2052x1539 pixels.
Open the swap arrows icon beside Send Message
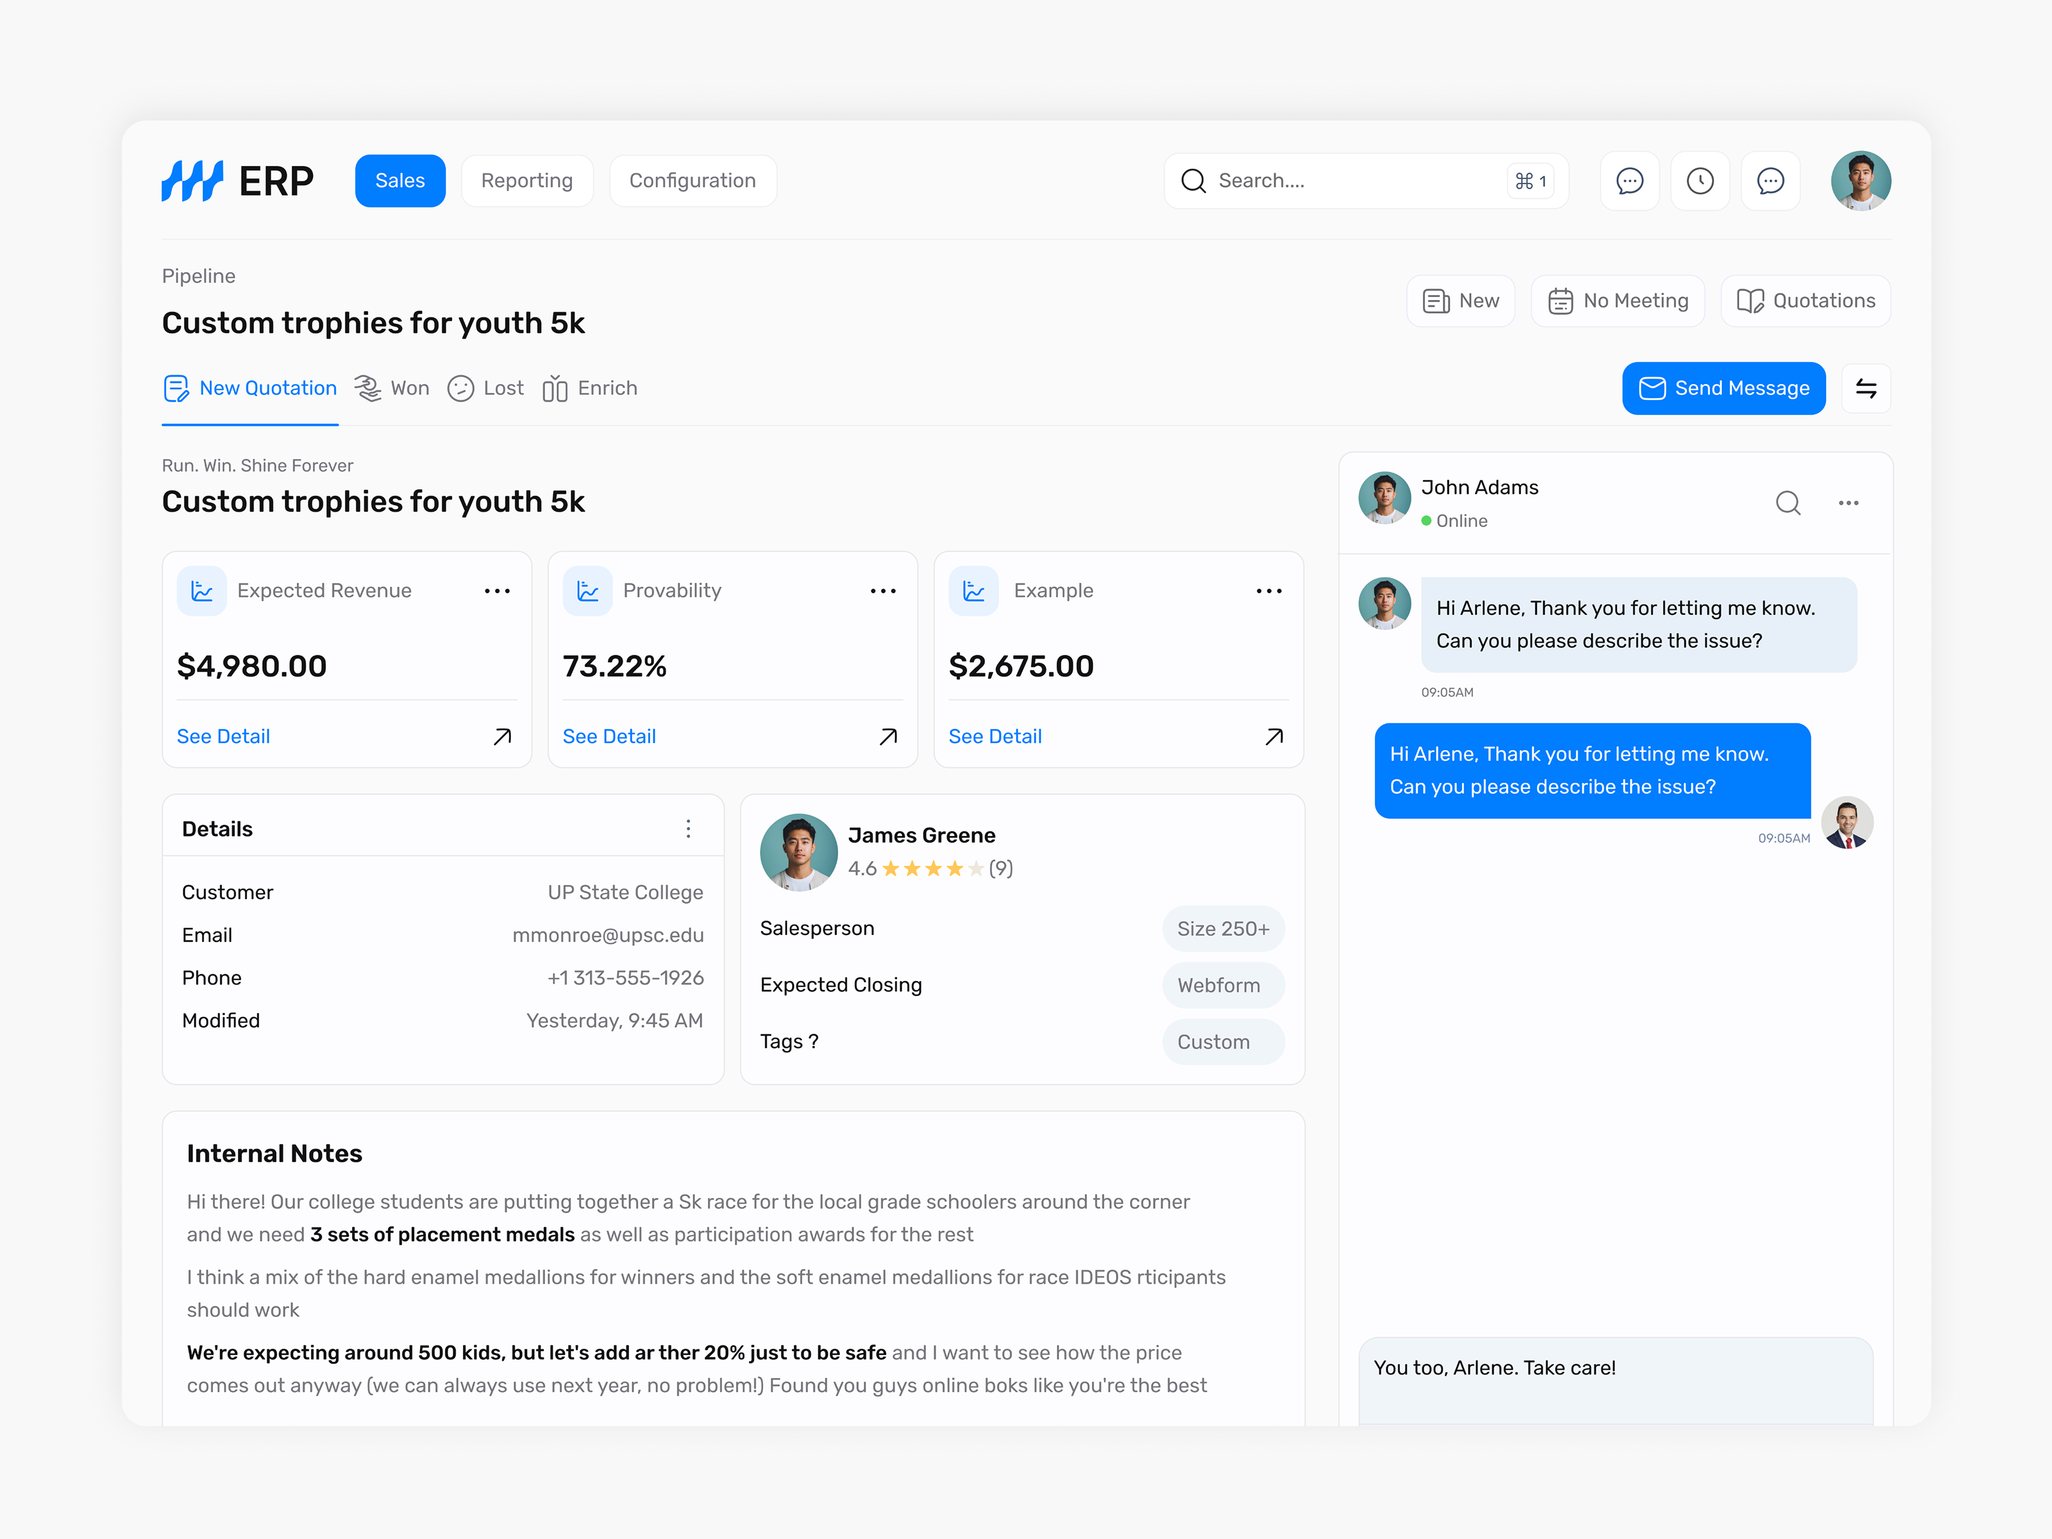[1867, 388]
